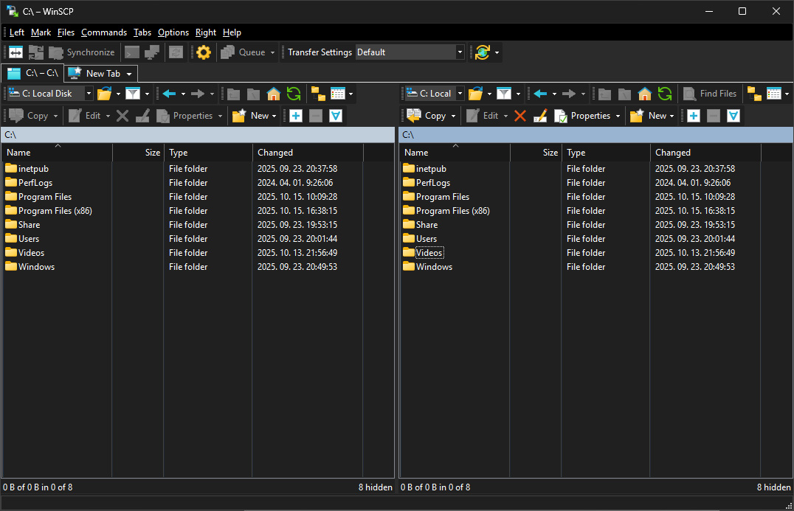Click the rename pencil icon in right panel
This screenshot has height=511, width=794.
coord(540,116)
